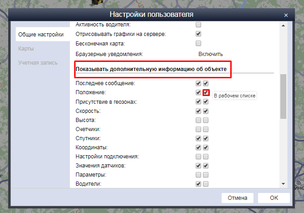Click Включить for browser notifications
The width and height of the screenshot is (304, 213).
pyautogui.click(x=210, y=54)
